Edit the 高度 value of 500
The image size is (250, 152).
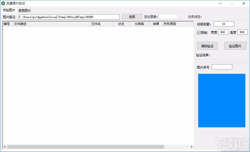click(x=242, y=32)
